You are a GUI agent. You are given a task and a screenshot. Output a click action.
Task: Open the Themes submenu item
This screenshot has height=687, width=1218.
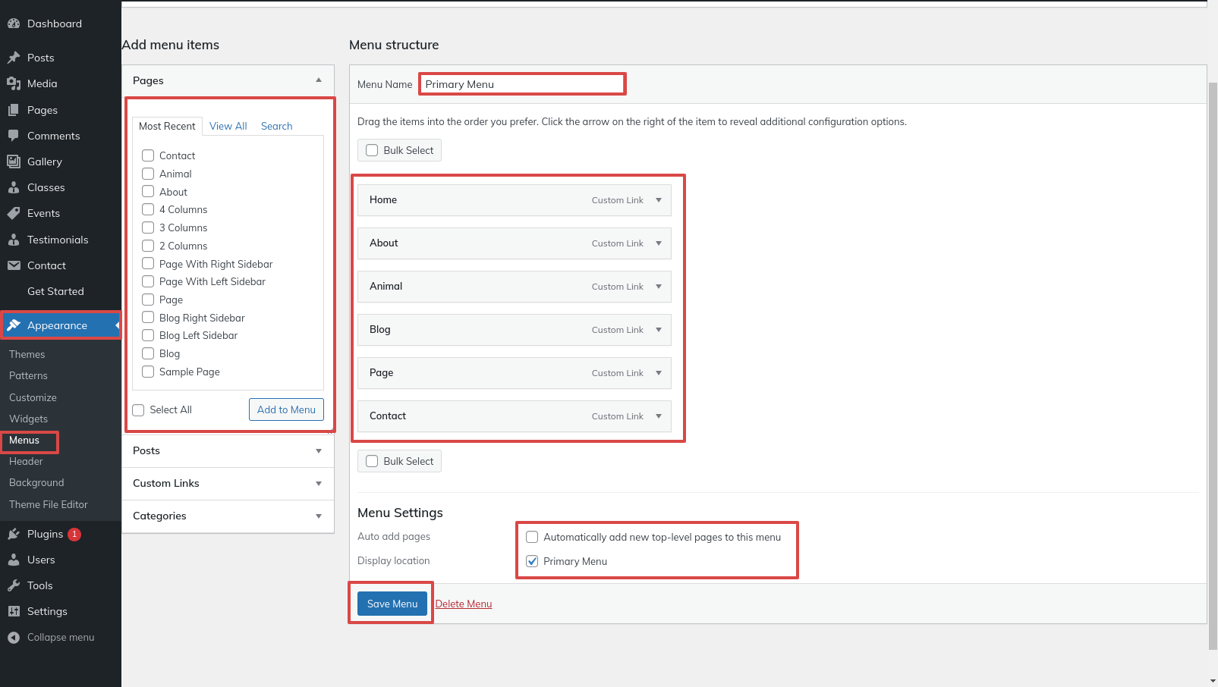coord(27,354)
